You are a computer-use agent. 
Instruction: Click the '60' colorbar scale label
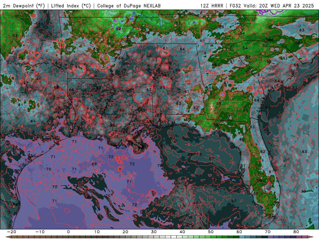[239, 232]
